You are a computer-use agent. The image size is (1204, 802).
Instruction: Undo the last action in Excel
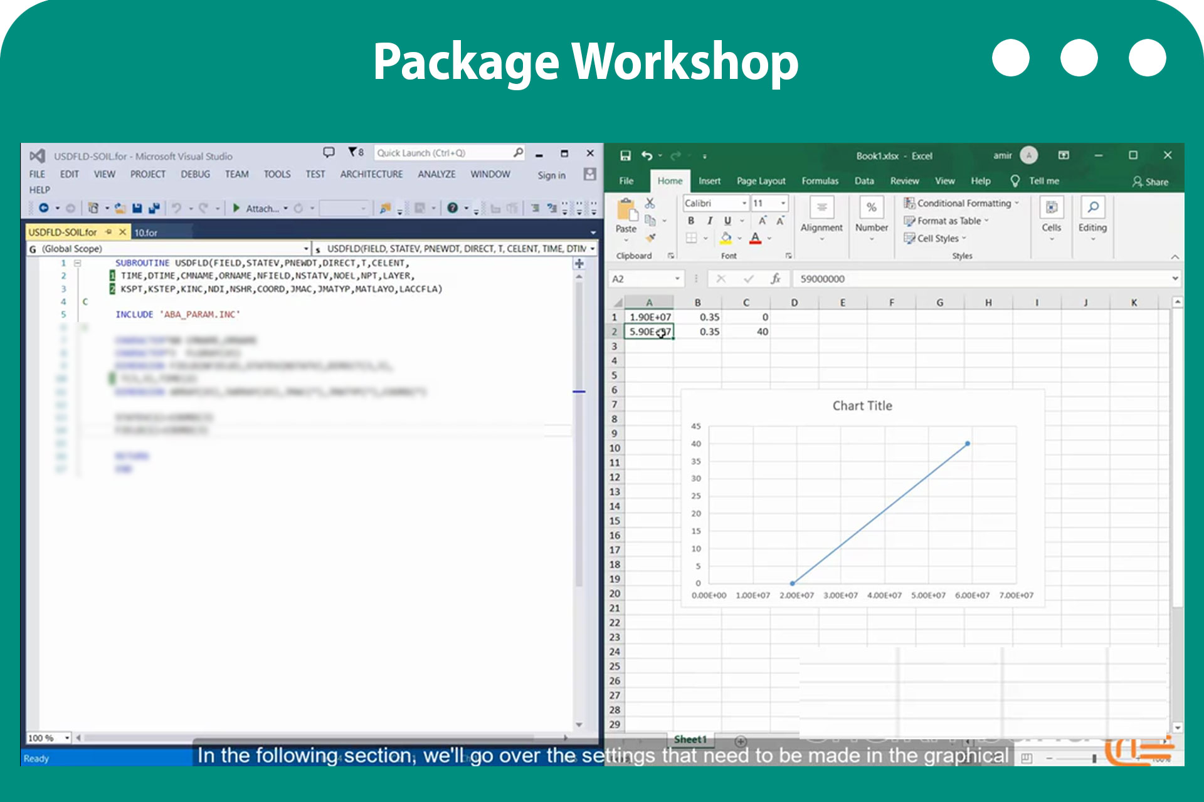point(647,155)
